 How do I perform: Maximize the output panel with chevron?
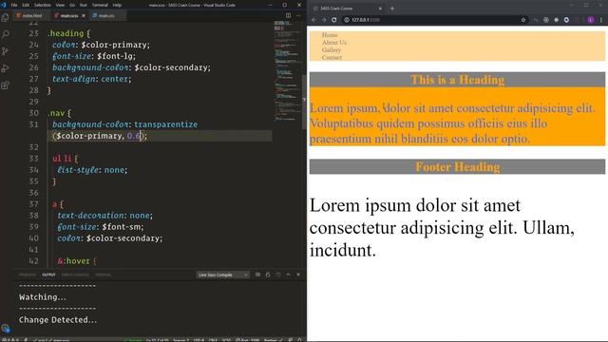288,275
